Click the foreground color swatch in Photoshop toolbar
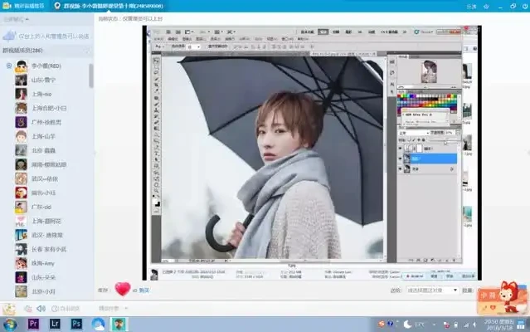Viewport: 530px width, 332px height. (155, 202)
